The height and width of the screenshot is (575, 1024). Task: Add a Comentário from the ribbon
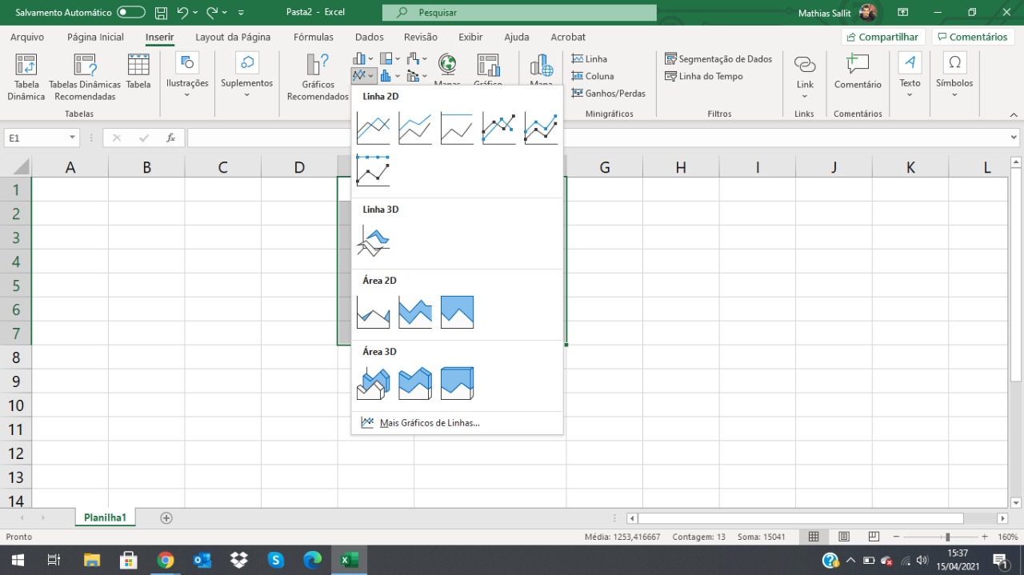[858, 72]
